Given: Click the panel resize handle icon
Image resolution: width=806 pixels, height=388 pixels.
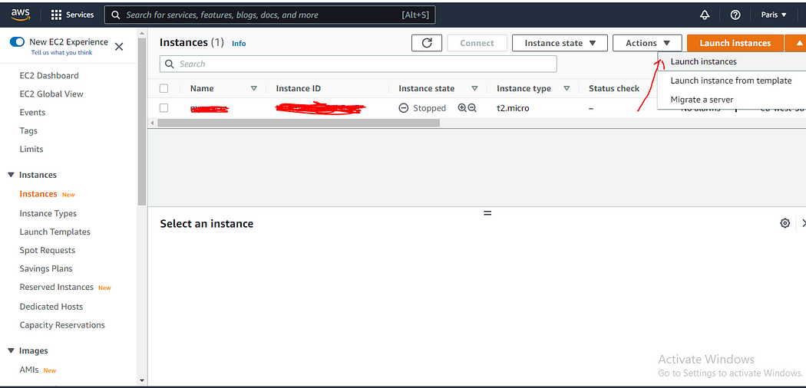Looking at the screenshot, I should click(487, 212).
